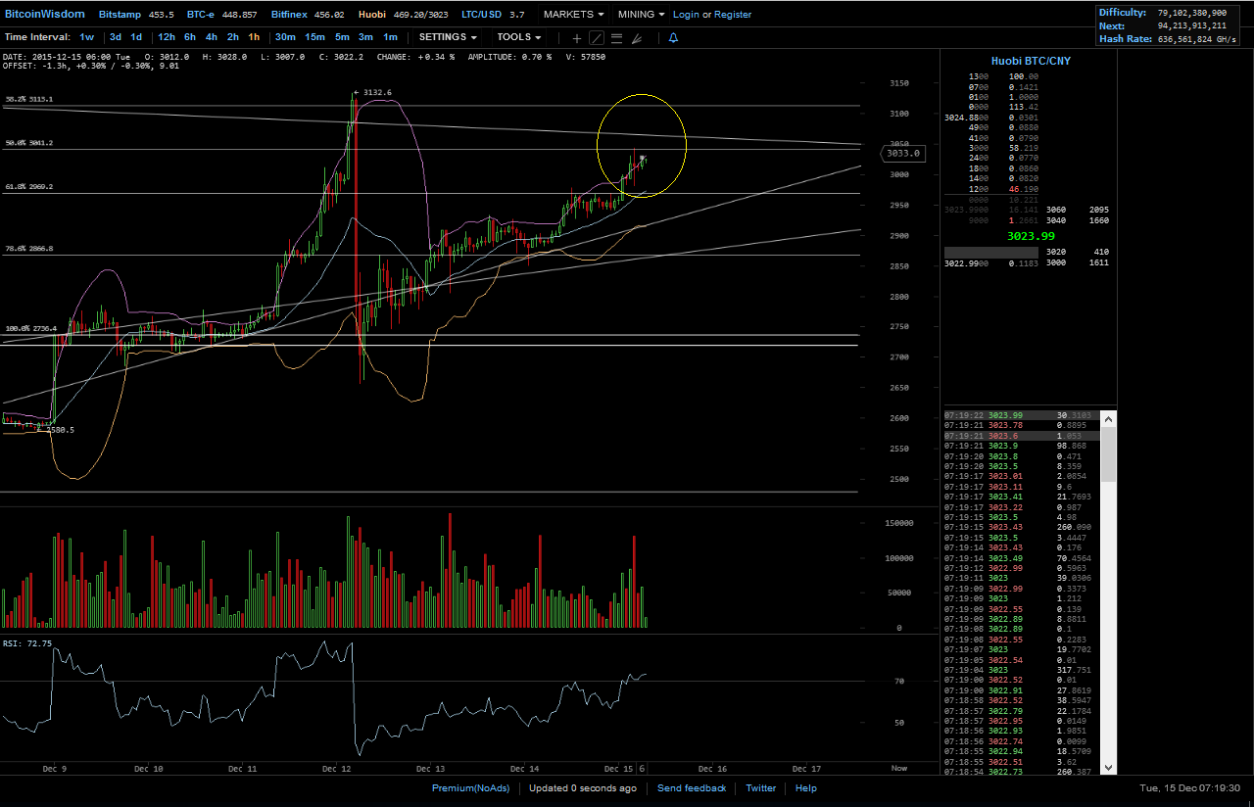Viewport: 1254px width, 807px height.
Task: Click the 61.8% 2969.2 Fibonacci label
Action: 29,187
